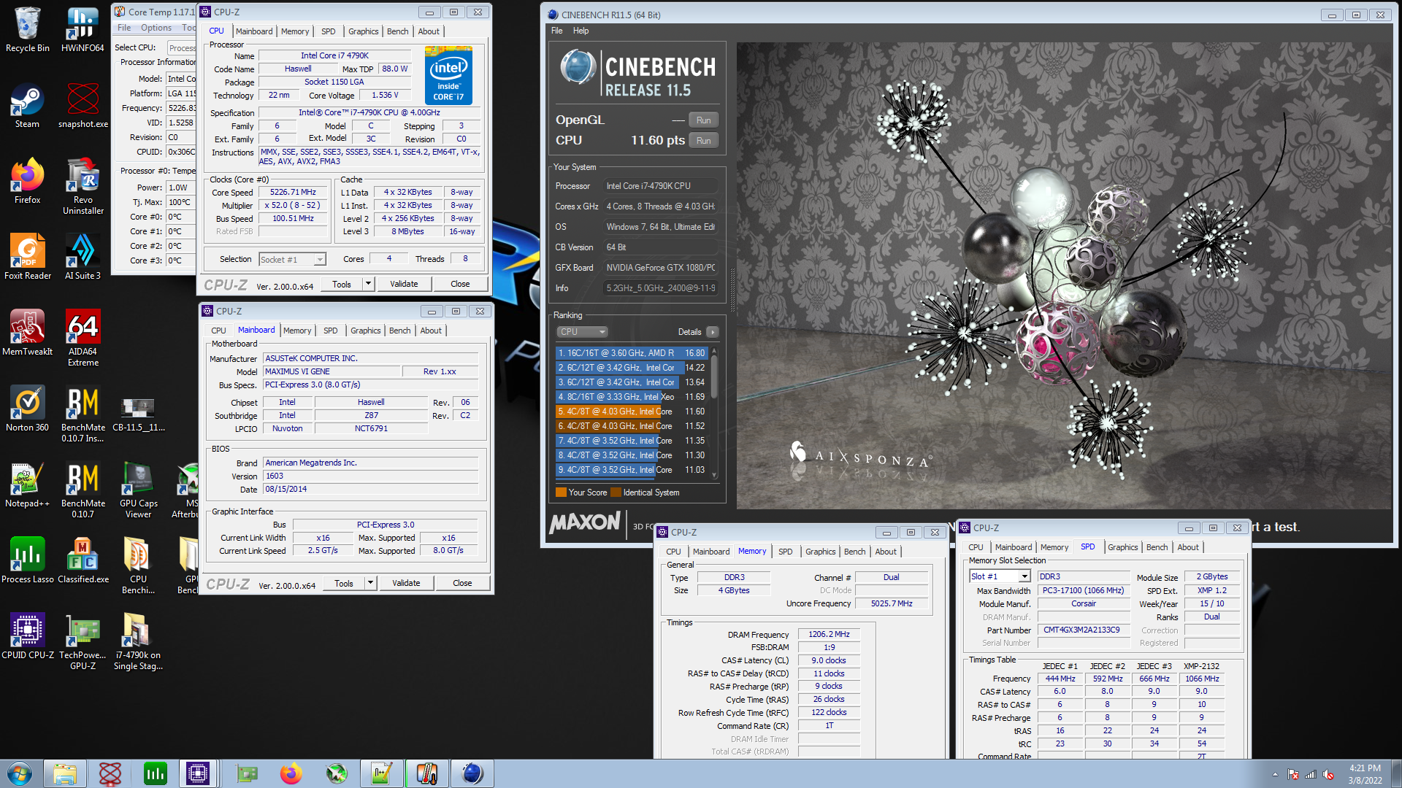Click Validate in the CPU-Z CPU window
This screenshot has height=788, width=1402.
(x=404, y=284)
